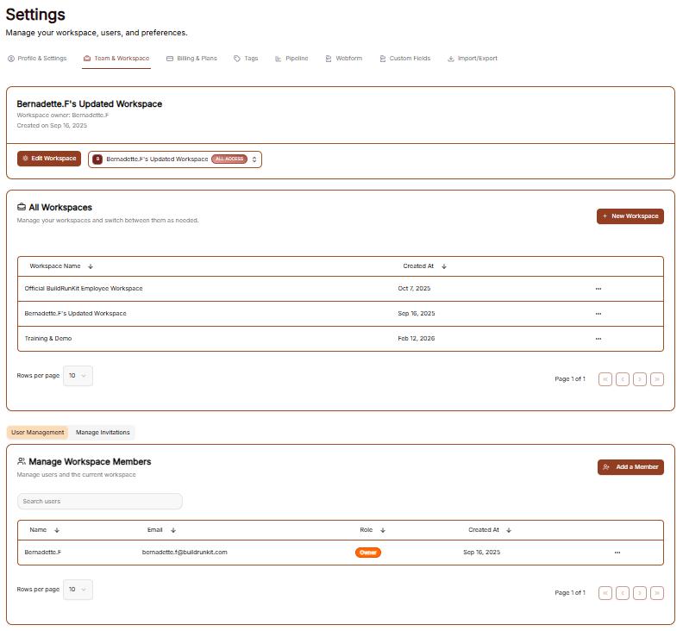Screen dimensions: 683x631
Task: Select the User Management tab
Action: pyautogui.click(x=37, y=433)
